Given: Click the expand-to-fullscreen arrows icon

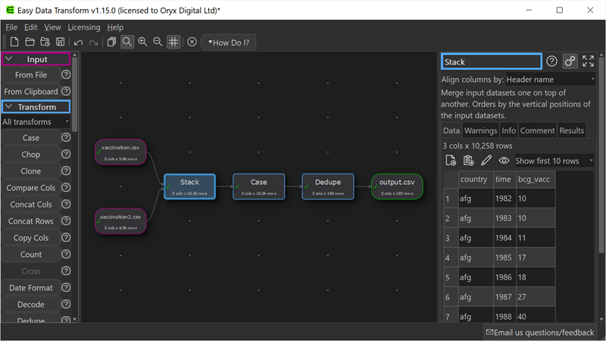Looking at the screenshot, I should tap(589, 61).
